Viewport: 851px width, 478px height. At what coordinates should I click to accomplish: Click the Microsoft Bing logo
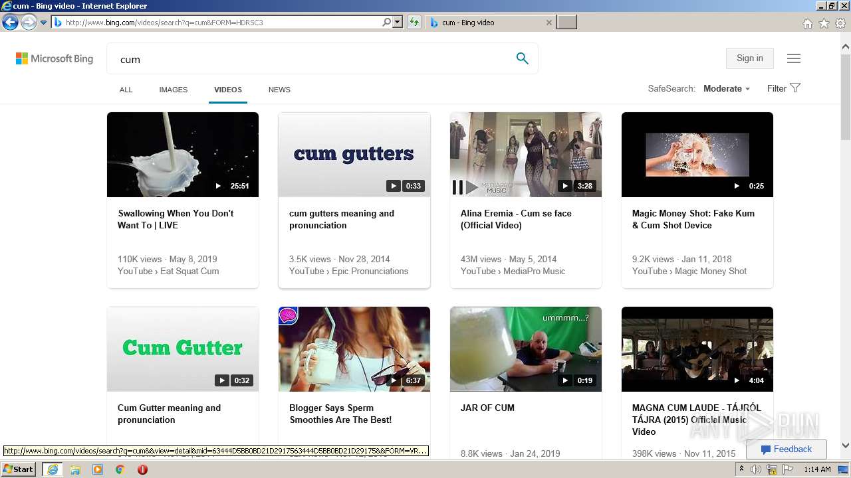coord(55,58)
